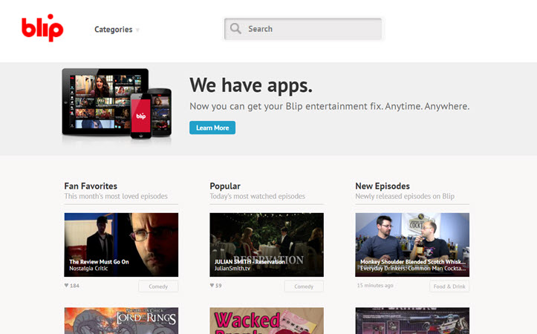Screen dimensions: 537x334
Task: Click Comedy tag under Julian Smith Reservation
Action: point(304,286)
